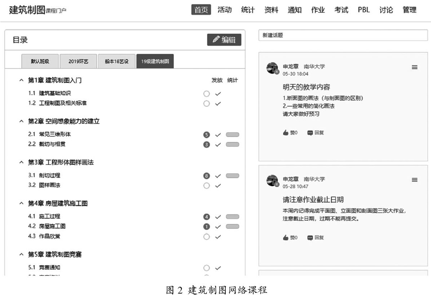The height and width of the screenshot is (295, 431).
Task: Click checkmark for 4.3 作品欣赏
Action: (218, 237)
